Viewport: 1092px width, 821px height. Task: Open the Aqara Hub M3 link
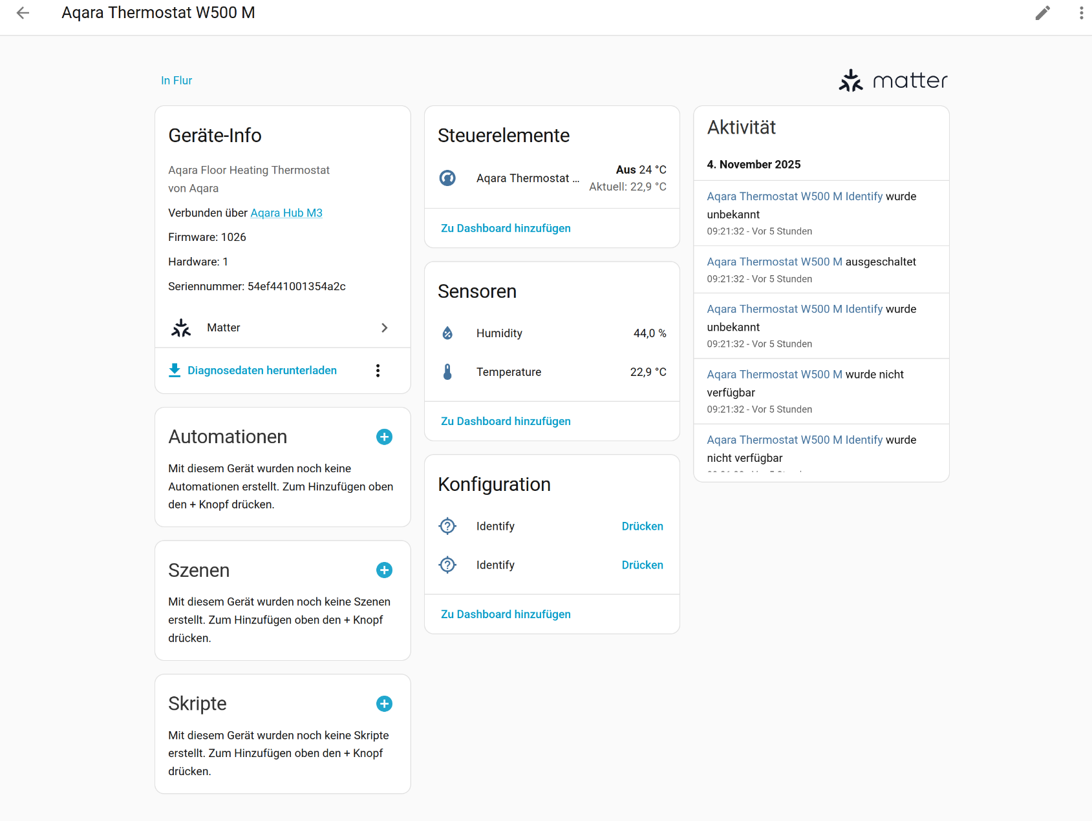[x=286, y=213]
